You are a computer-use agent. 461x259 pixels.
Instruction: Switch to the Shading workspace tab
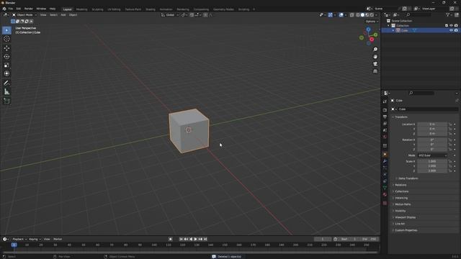[x=151, y=9]
